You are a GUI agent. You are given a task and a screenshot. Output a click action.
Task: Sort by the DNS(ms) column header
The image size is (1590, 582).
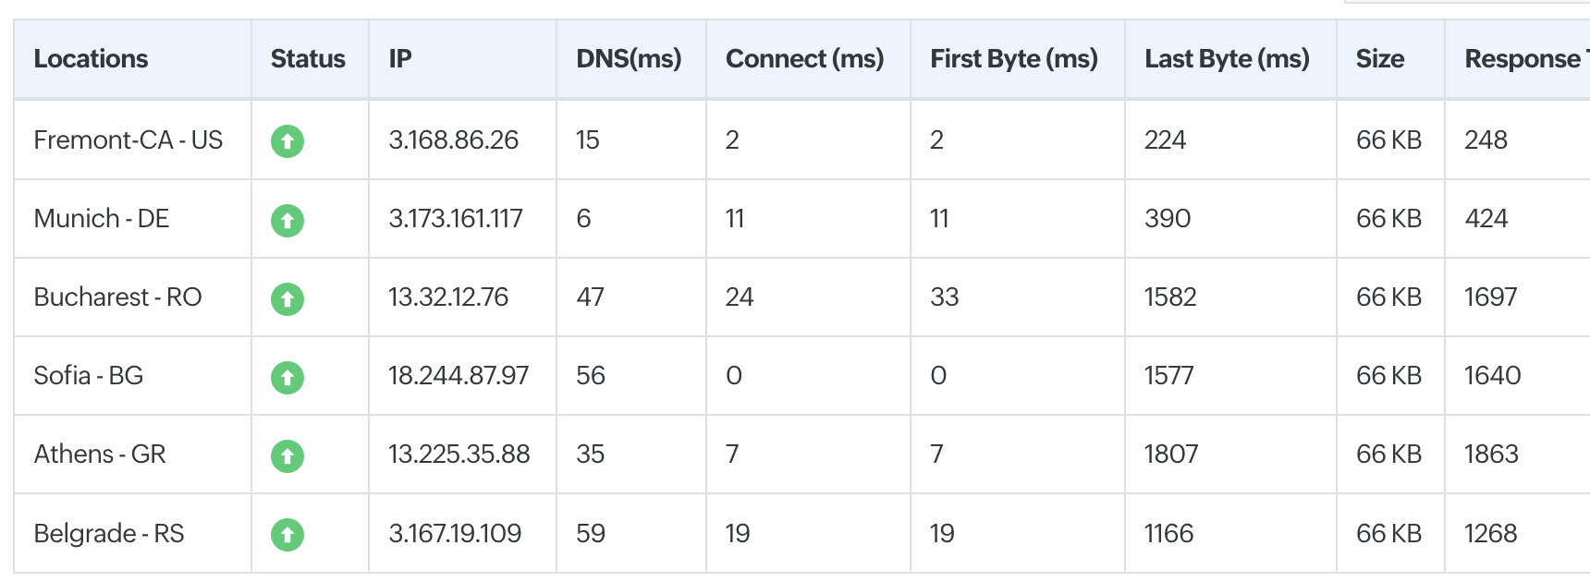[x=629, y=59]
